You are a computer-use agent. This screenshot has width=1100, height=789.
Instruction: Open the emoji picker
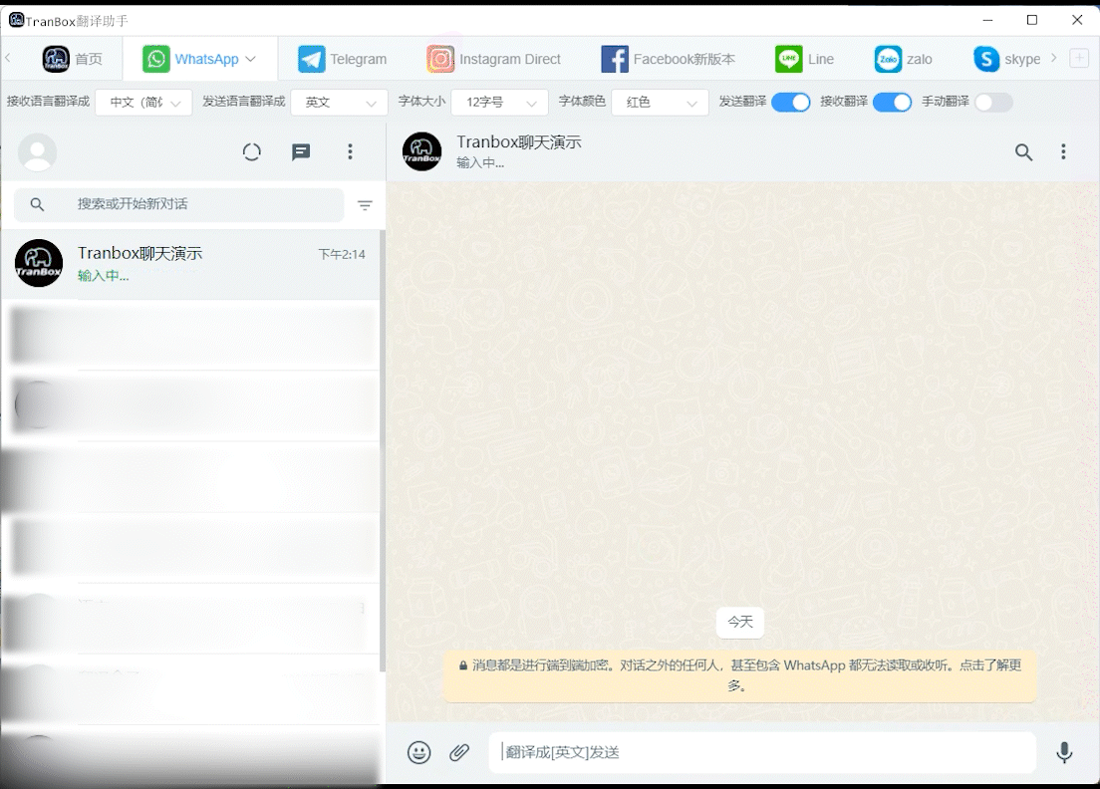[x=418, y=752]
